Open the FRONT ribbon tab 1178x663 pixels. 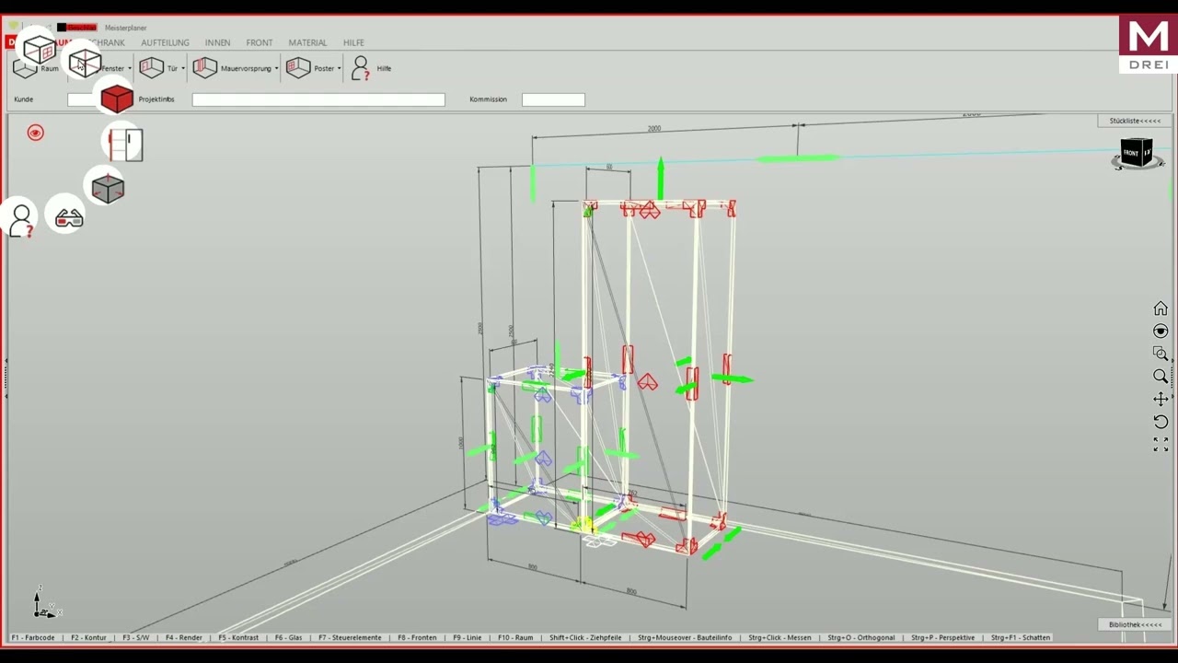[x=260, y=42]
